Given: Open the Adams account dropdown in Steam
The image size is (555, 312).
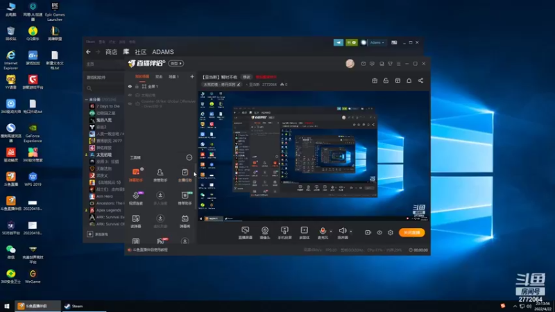Looking at the screenshot, I should [377, 42].
